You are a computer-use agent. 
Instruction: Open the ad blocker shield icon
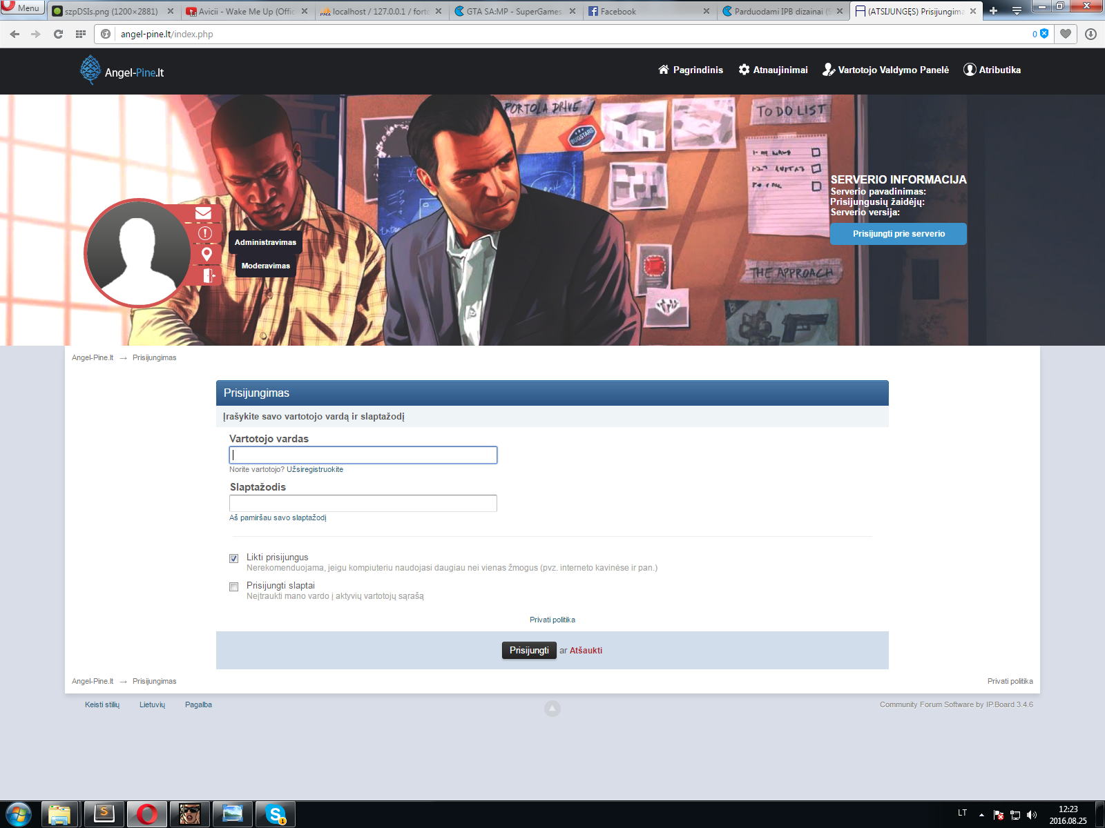click(1044, 34)
